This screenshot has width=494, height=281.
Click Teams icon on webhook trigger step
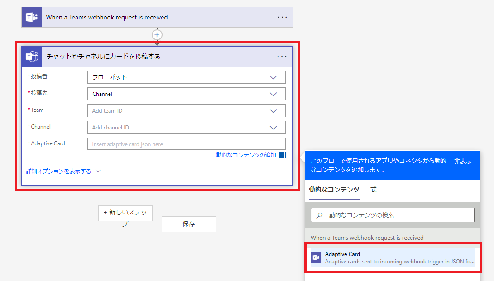click(32, 17)
